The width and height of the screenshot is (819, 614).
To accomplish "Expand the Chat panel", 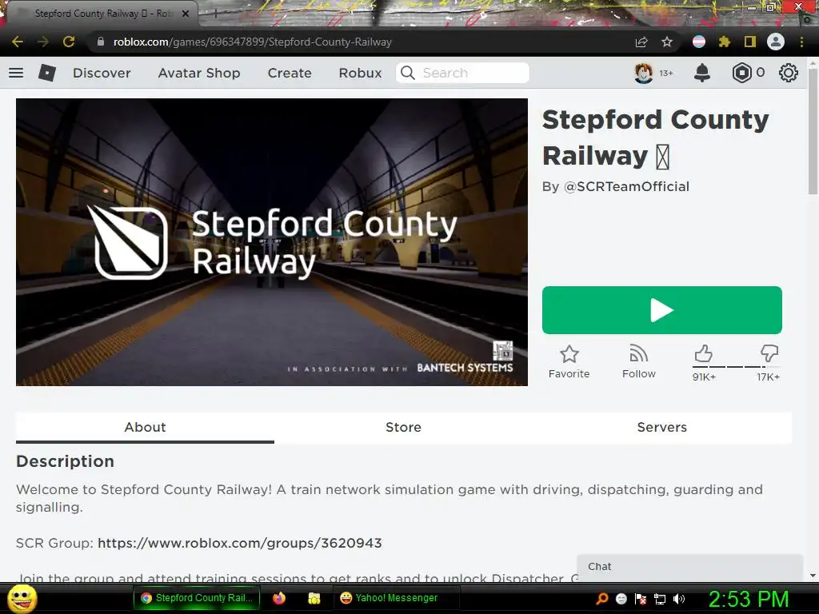I will [x=689, y=567].
